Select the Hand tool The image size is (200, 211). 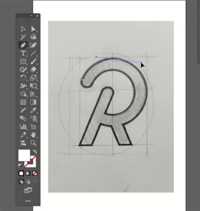33,135
